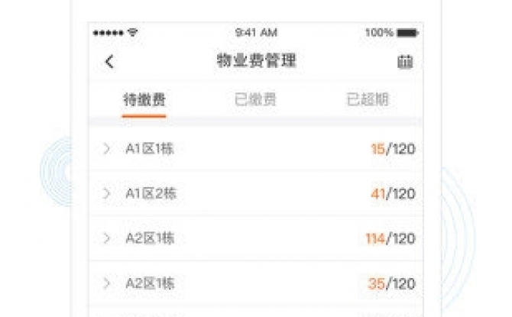
Task: Click the signal strength dots
Action: [x=109, y=33]
